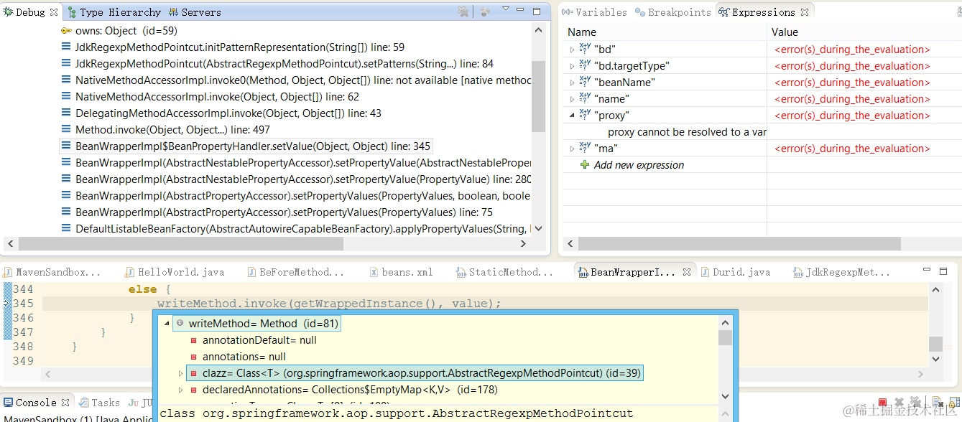Viewport: 962px width, 422px height.
Task: Click the instruction pointer arrow at line 345
Action: pos(7,304)
